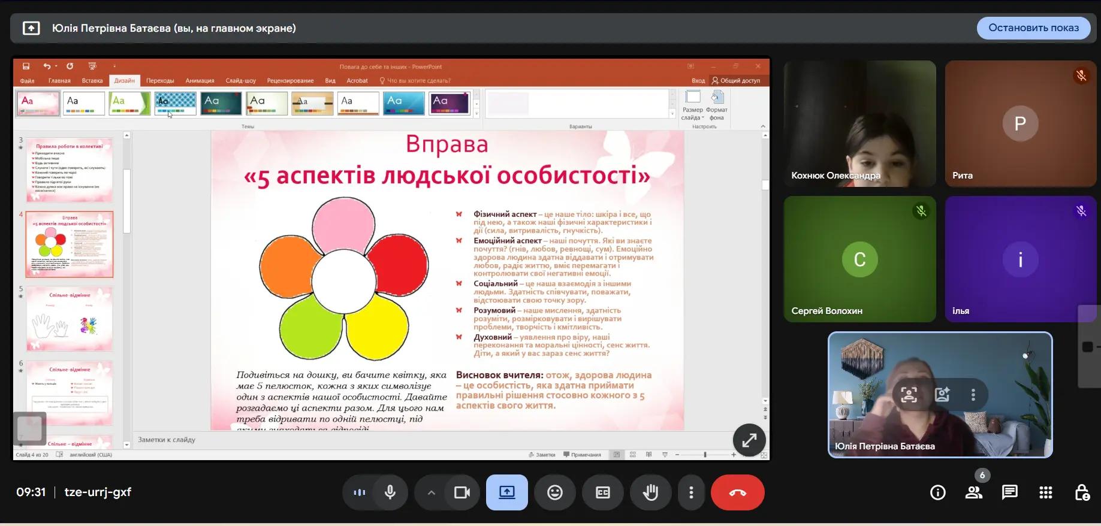The height and width of the screenshot is (526, 1101).
Task: Open host controls lock icon
Action: 1081,492
